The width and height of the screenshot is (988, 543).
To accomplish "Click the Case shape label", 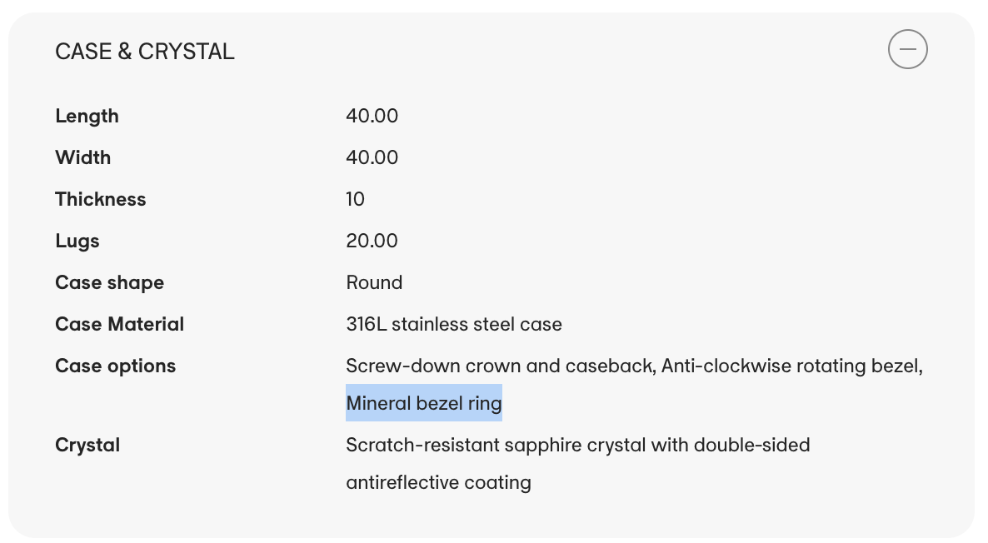I will tap(109, 282).
